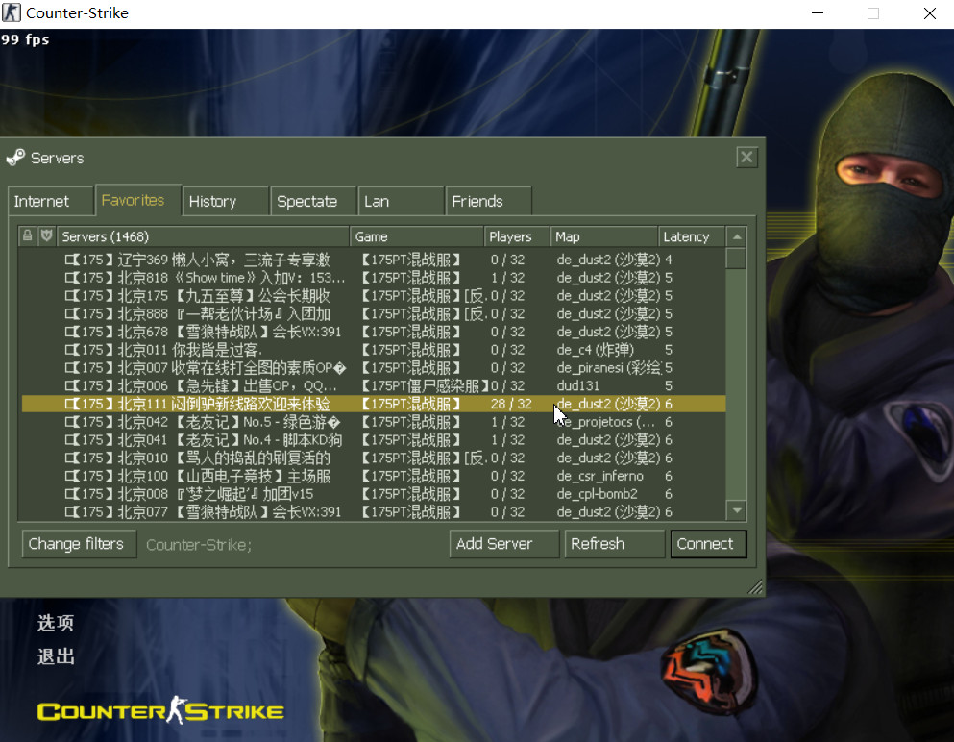Click the resize grip at dialog corner
The height and width of the screenshot is (742, 954).
(x=755, y=586)
